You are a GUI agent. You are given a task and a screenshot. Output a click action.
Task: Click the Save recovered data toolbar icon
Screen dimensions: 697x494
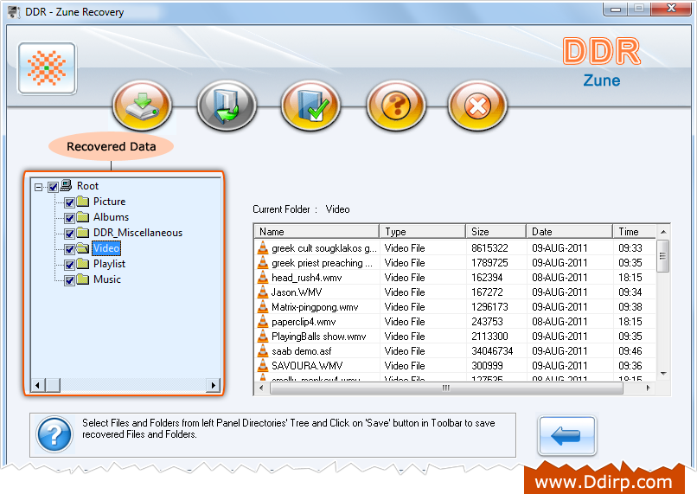[142, 106]
